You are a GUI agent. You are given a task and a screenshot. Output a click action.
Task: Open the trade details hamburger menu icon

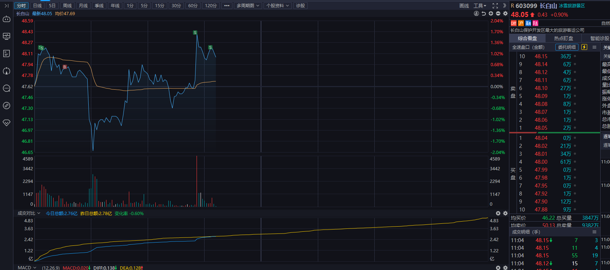click(x=594, y=232)
